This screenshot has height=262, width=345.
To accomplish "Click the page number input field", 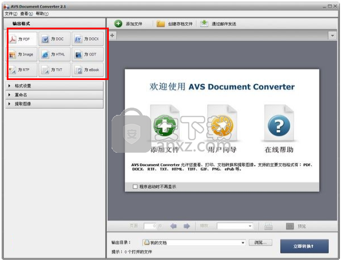I will 150,226.
